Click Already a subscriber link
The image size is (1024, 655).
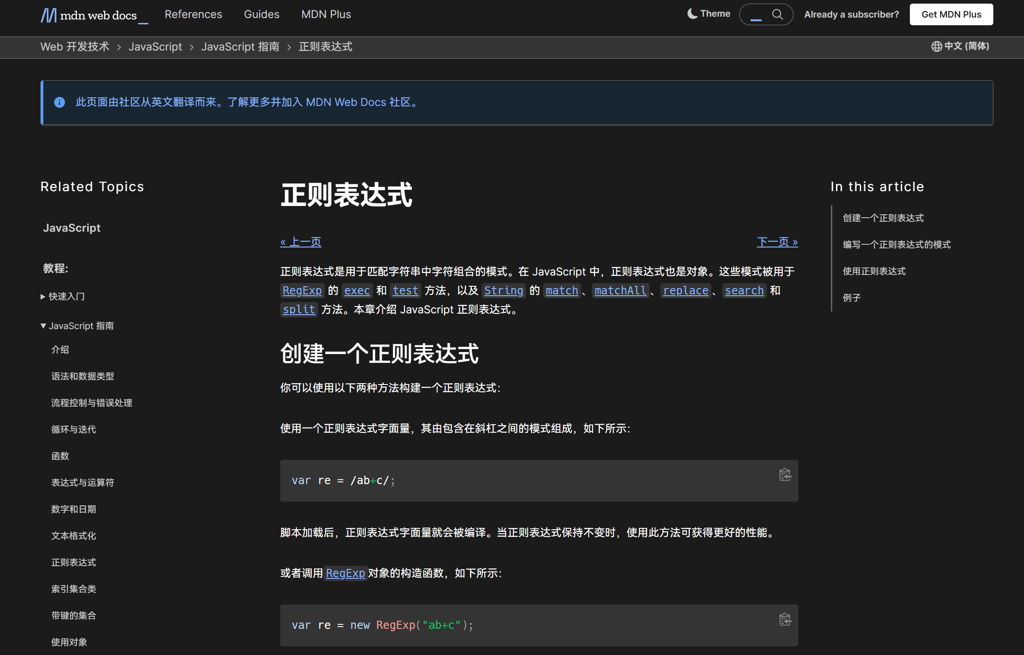[x=851, y=14]
